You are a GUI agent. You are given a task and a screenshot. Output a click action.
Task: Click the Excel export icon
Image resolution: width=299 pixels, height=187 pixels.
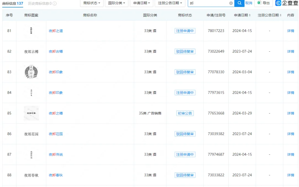(x=259, y=3)
